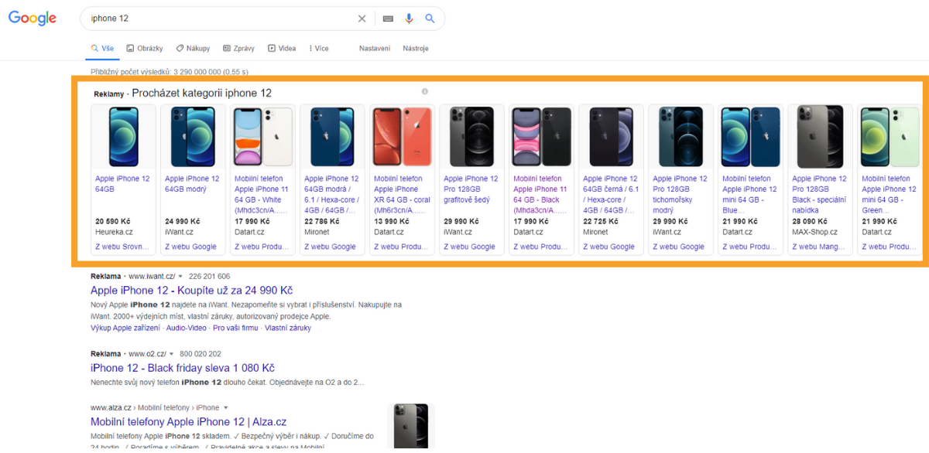Screen dimensions: 929x453
Task: Open iPhone 12 Pro 128GB tichomořský modrý listing
Action: click(680, 193)
